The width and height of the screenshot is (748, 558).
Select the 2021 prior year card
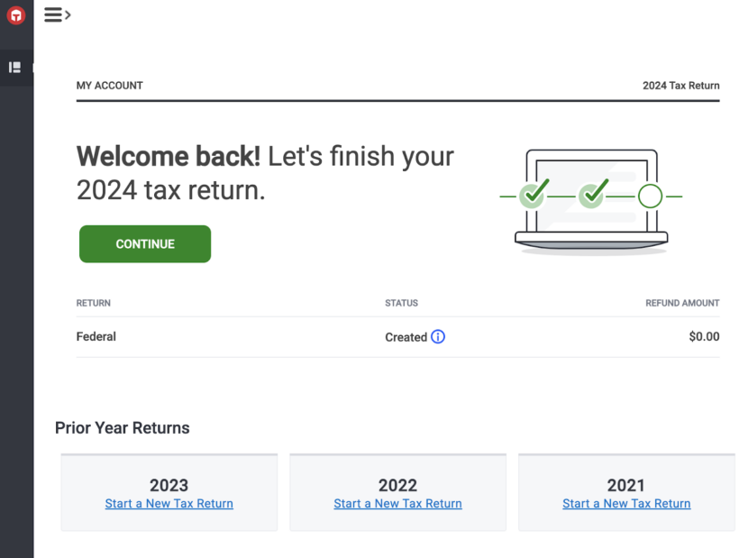tap(625, 491)
